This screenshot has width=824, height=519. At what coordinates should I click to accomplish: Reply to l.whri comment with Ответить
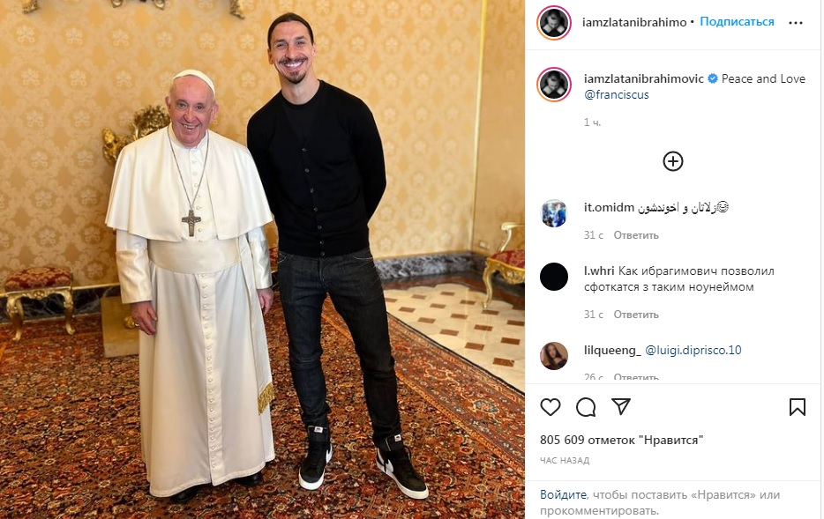coord(636,315)
